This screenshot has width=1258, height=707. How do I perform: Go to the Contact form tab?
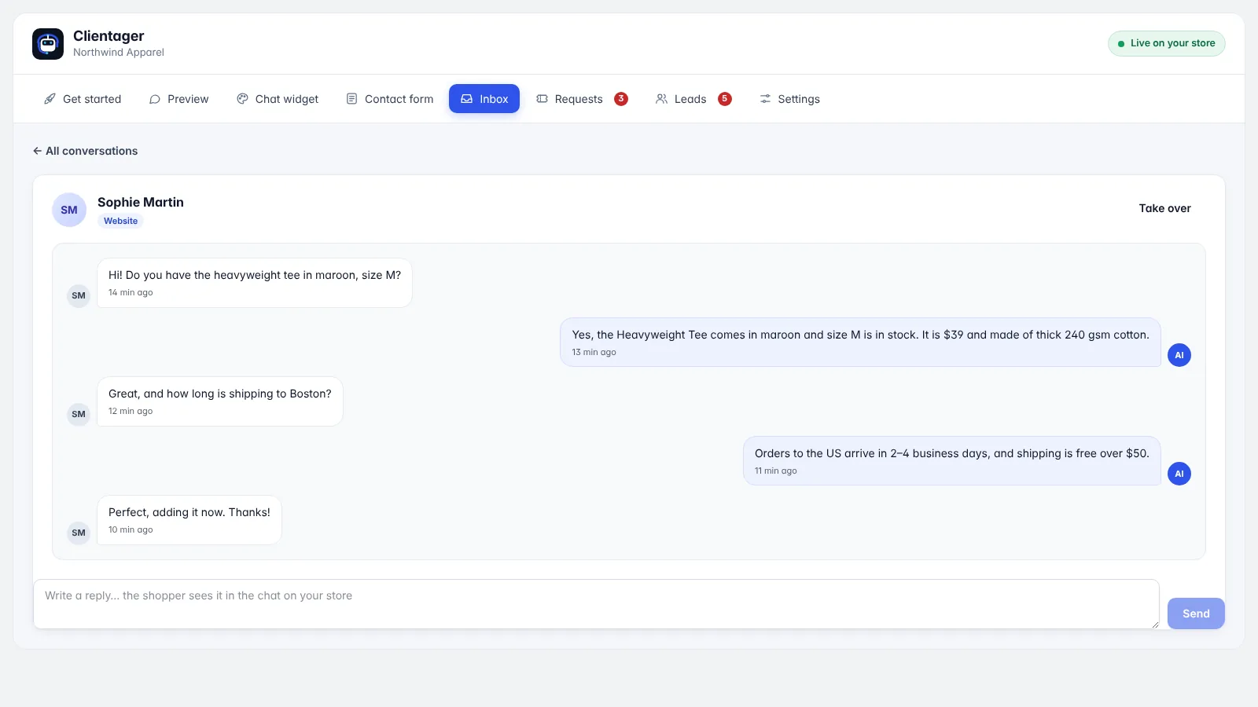[390, 99]
